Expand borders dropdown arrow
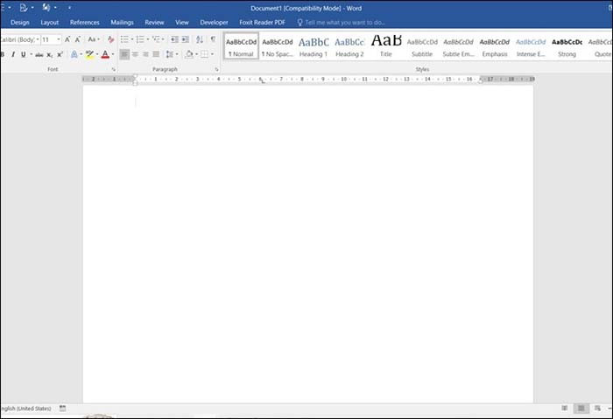613x419 pixels. tap(212, 54)
